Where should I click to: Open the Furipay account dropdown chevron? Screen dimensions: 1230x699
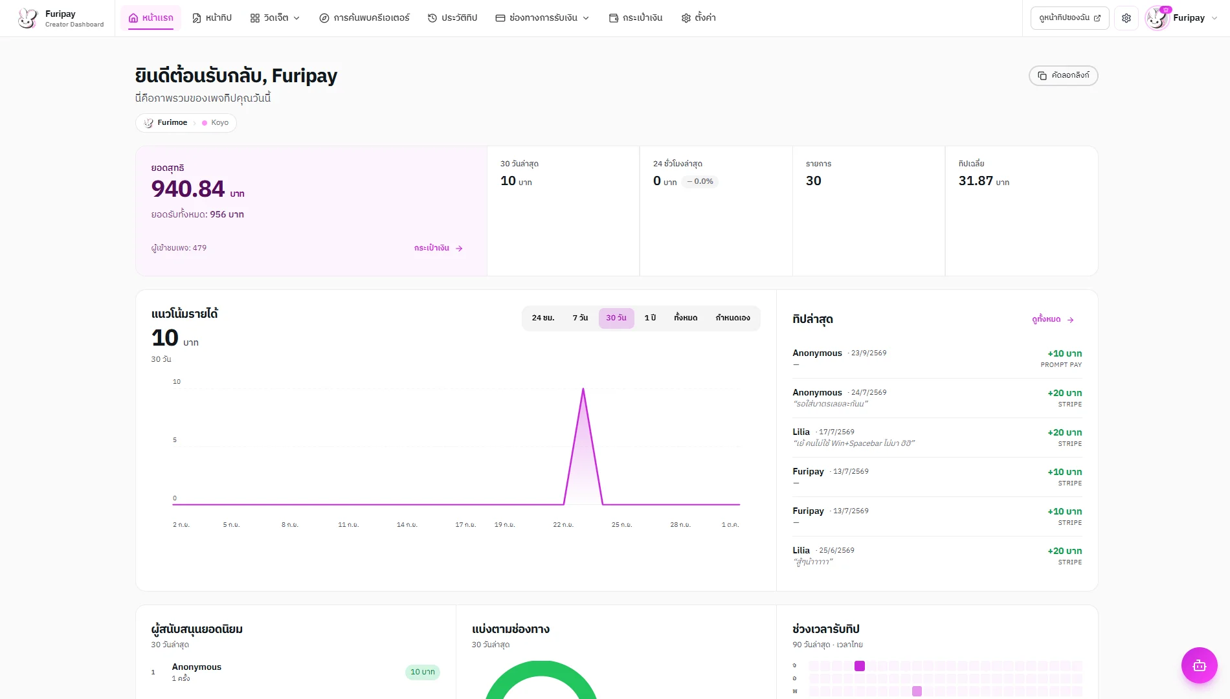[1214, 18]
